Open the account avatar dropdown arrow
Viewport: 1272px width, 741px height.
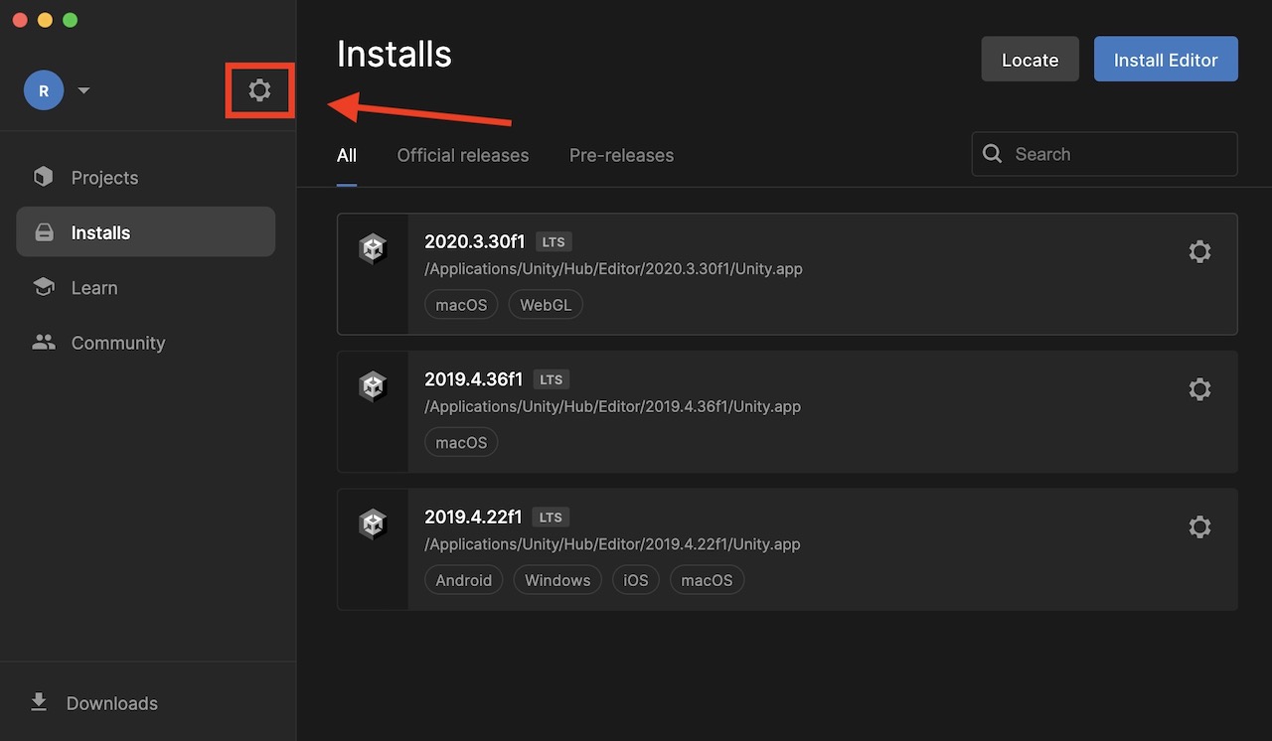[83, 90]
